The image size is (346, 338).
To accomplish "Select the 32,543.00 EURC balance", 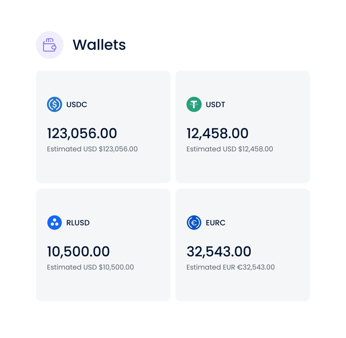I will pyautogui.click(x=219, y=252).
